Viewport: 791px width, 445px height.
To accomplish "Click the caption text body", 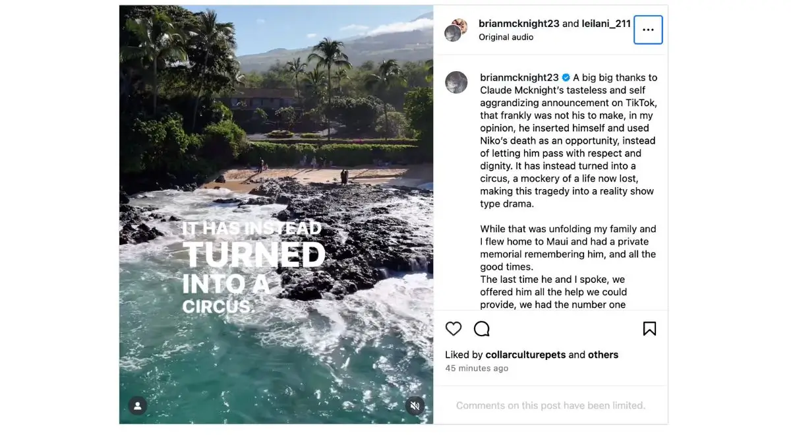I will [x=567, y=178].
